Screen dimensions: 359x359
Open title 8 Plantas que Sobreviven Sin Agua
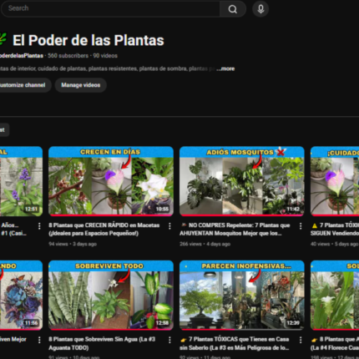point(102,343)
